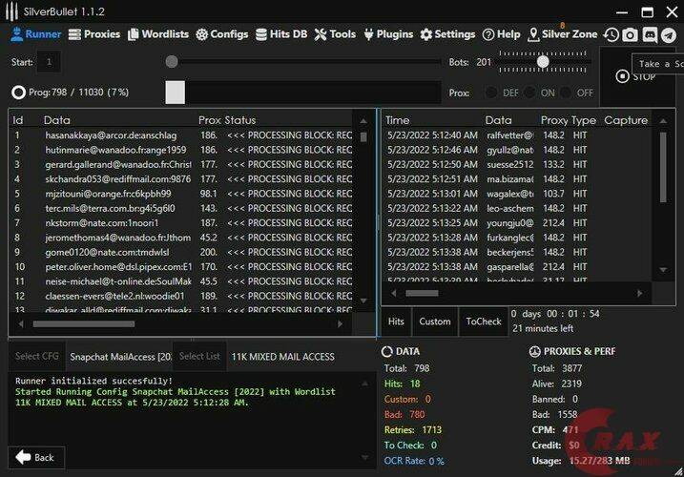Switch to the ToCheck results tab
Viewport: 684px width, 477px height.
click(x=483, y=321)
